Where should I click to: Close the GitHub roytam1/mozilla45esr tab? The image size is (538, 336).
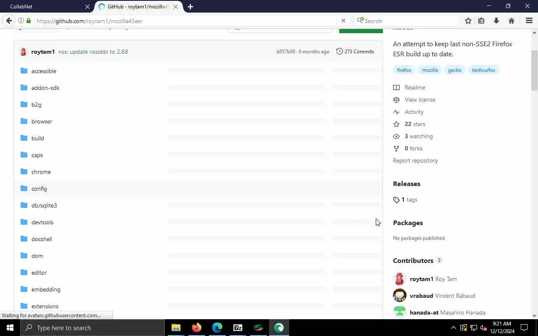click(176, 7)
